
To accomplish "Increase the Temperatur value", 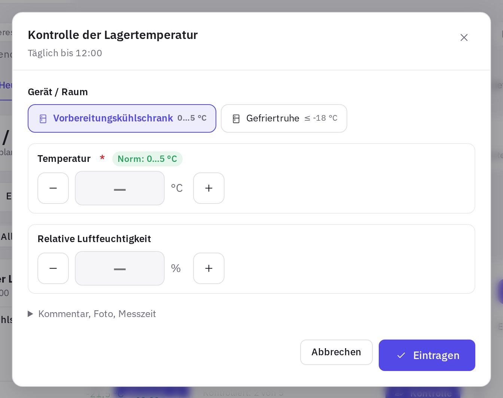I will coord(209,188).
